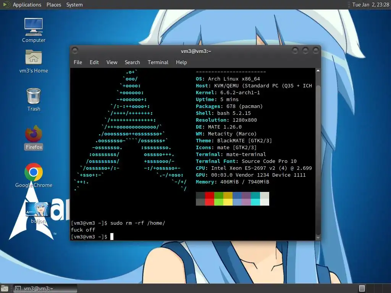391x293 pixels.
Task: Click the 'WM: Metacity (Marco)' line
Action: click(x=226, y=134)
